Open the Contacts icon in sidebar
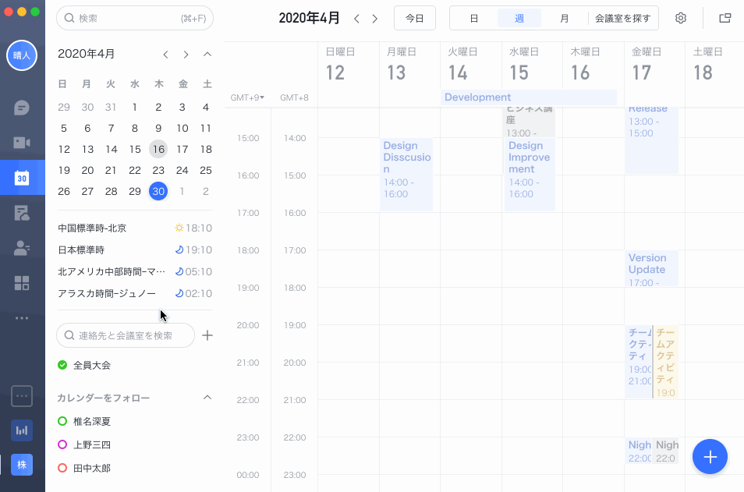 click(22, 248)
